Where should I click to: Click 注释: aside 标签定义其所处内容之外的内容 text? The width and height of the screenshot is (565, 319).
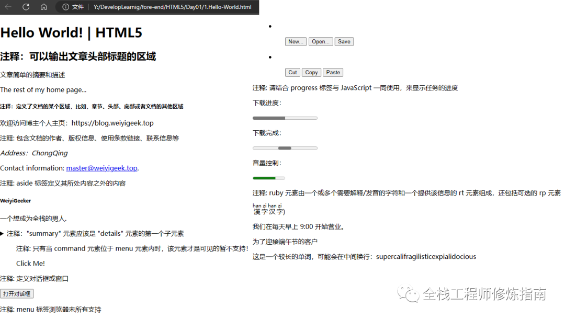pos(63,183)
